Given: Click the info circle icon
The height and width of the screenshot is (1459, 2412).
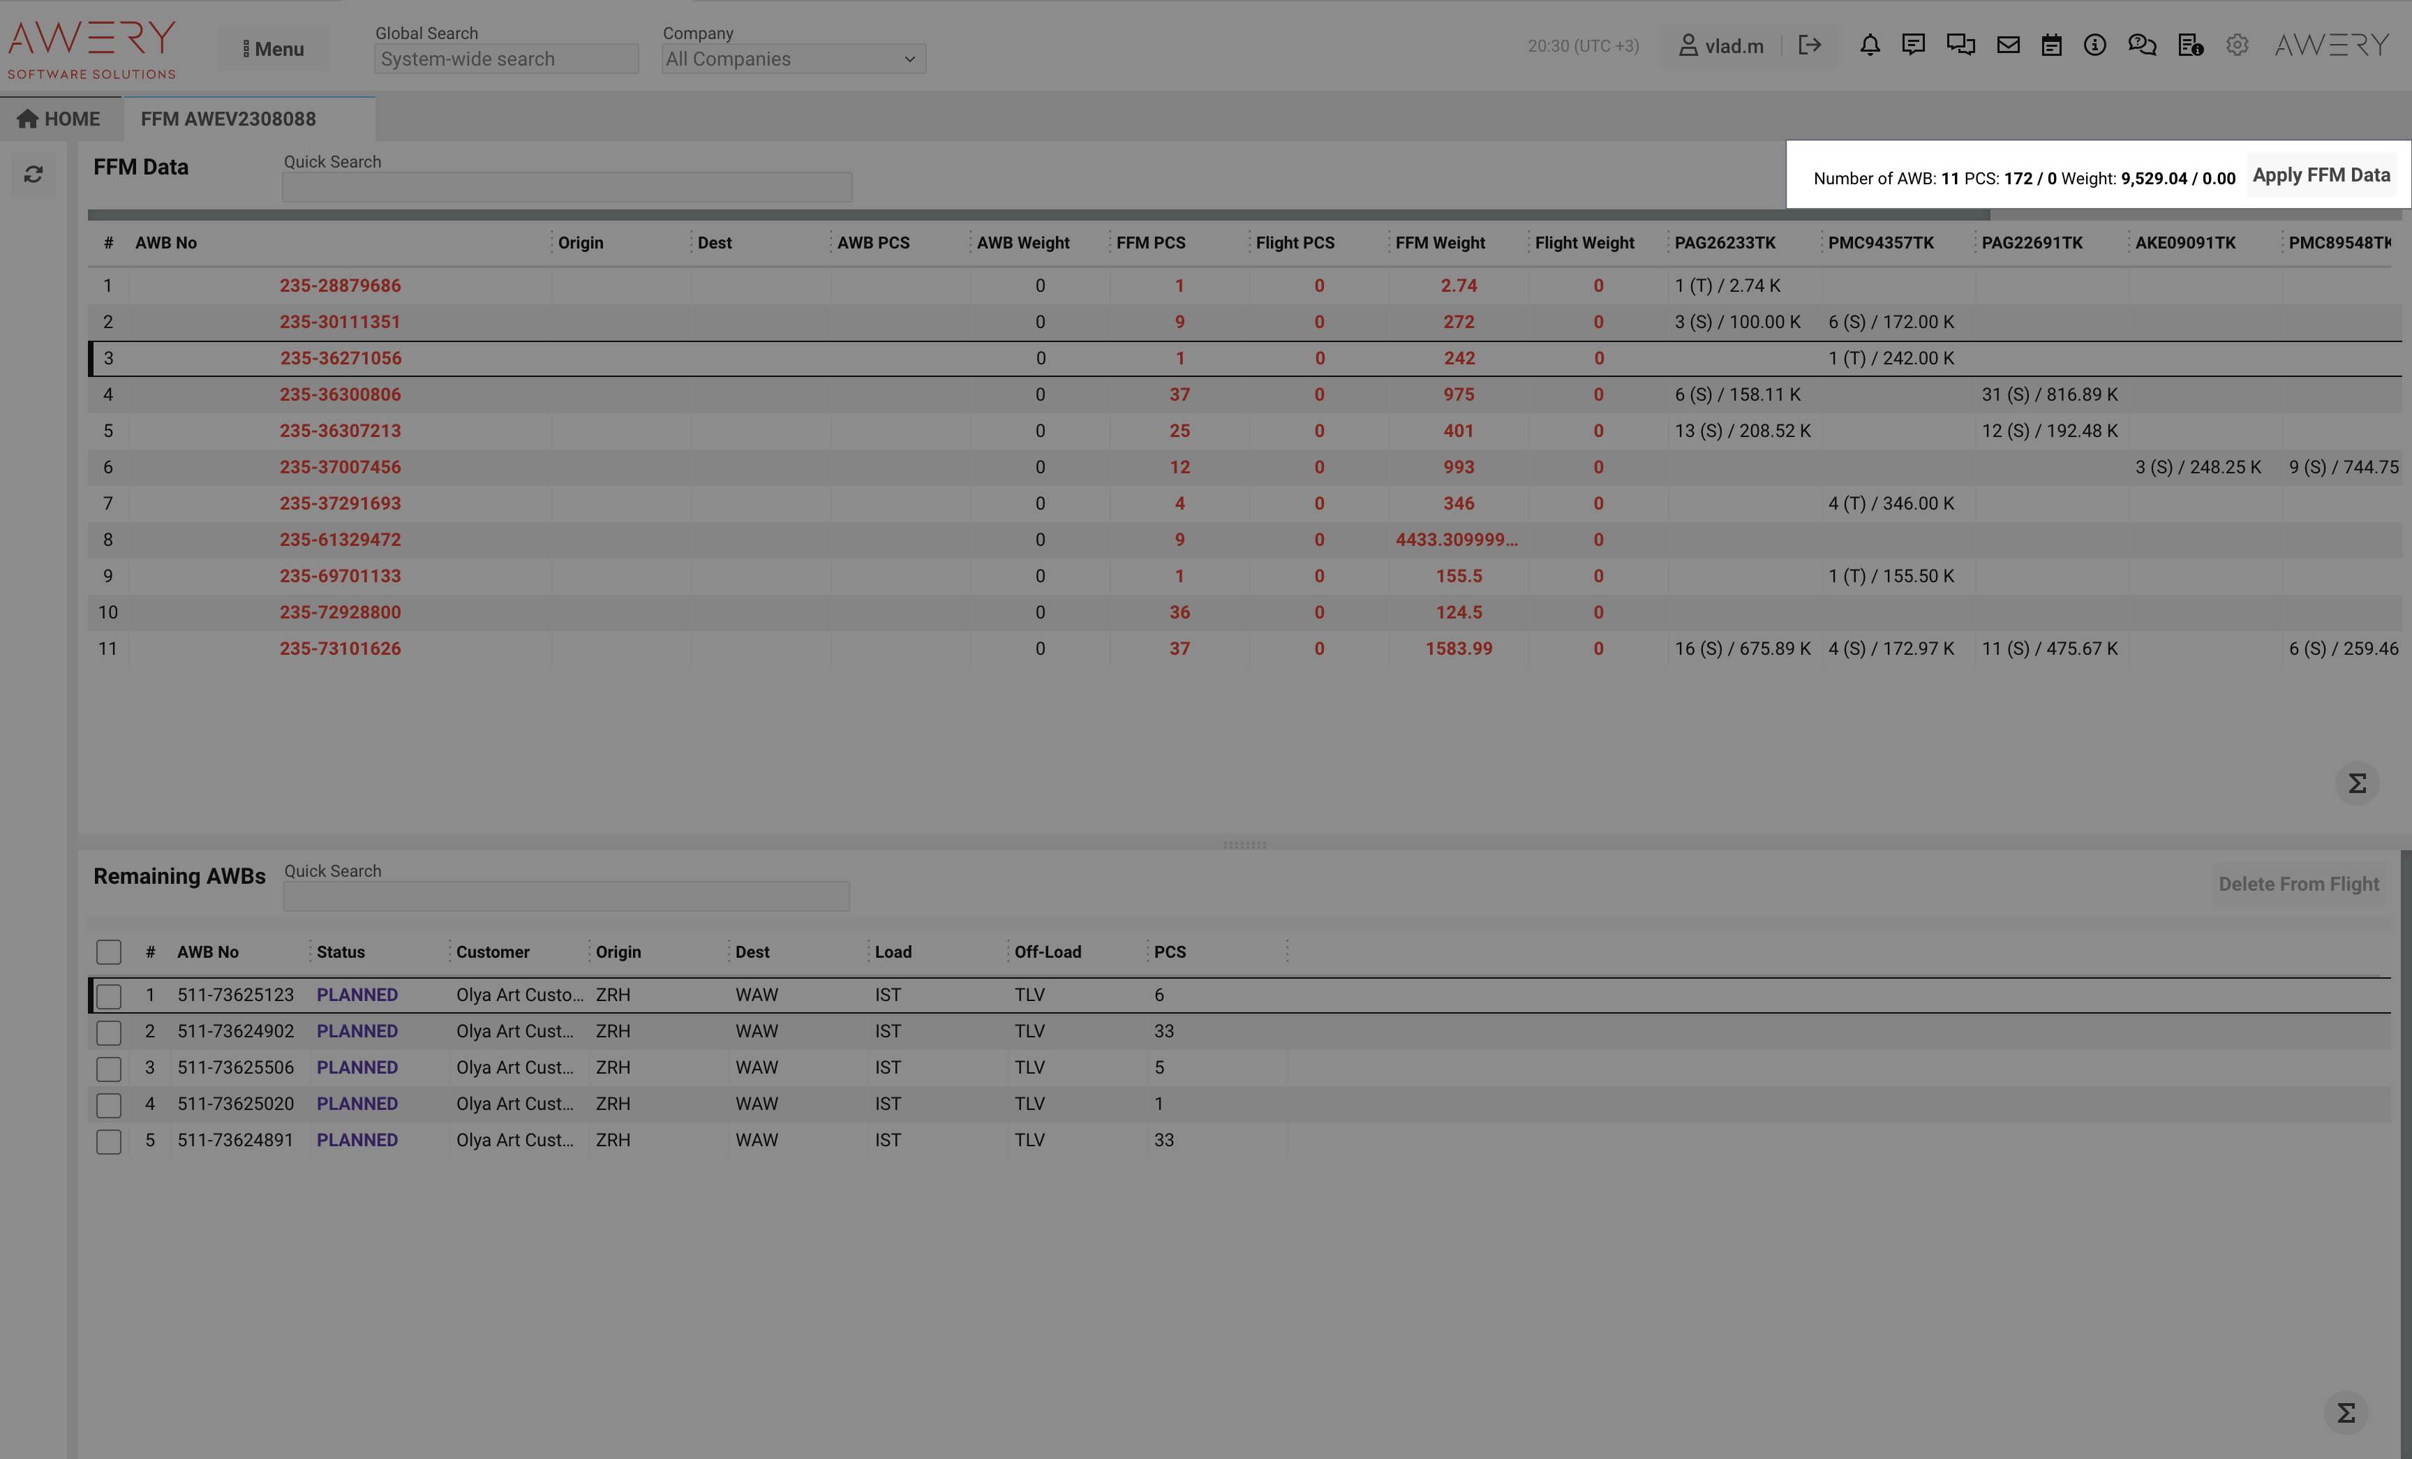Looking at the screenshot, I should pyautogui.click(x=2095, y=45).
